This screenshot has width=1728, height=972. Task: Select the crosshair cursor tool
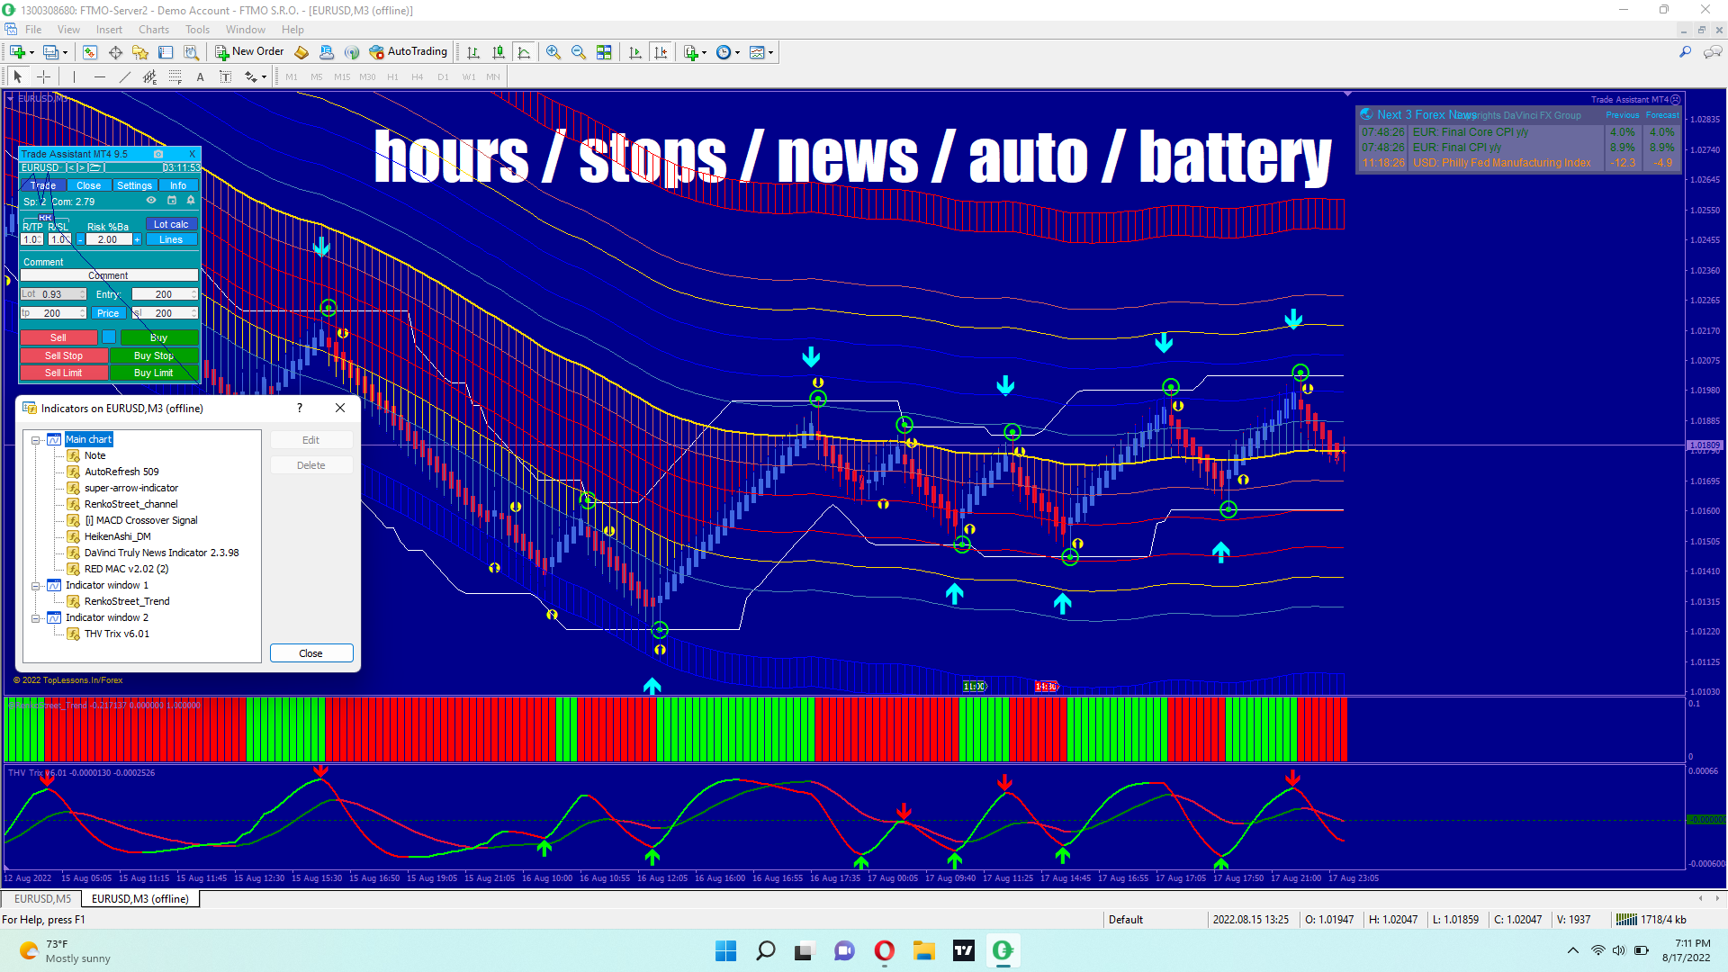pos(43,77)
